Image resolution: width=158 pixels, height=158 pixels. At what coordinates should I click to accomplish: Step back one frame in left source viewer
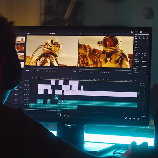coord(49,71)
